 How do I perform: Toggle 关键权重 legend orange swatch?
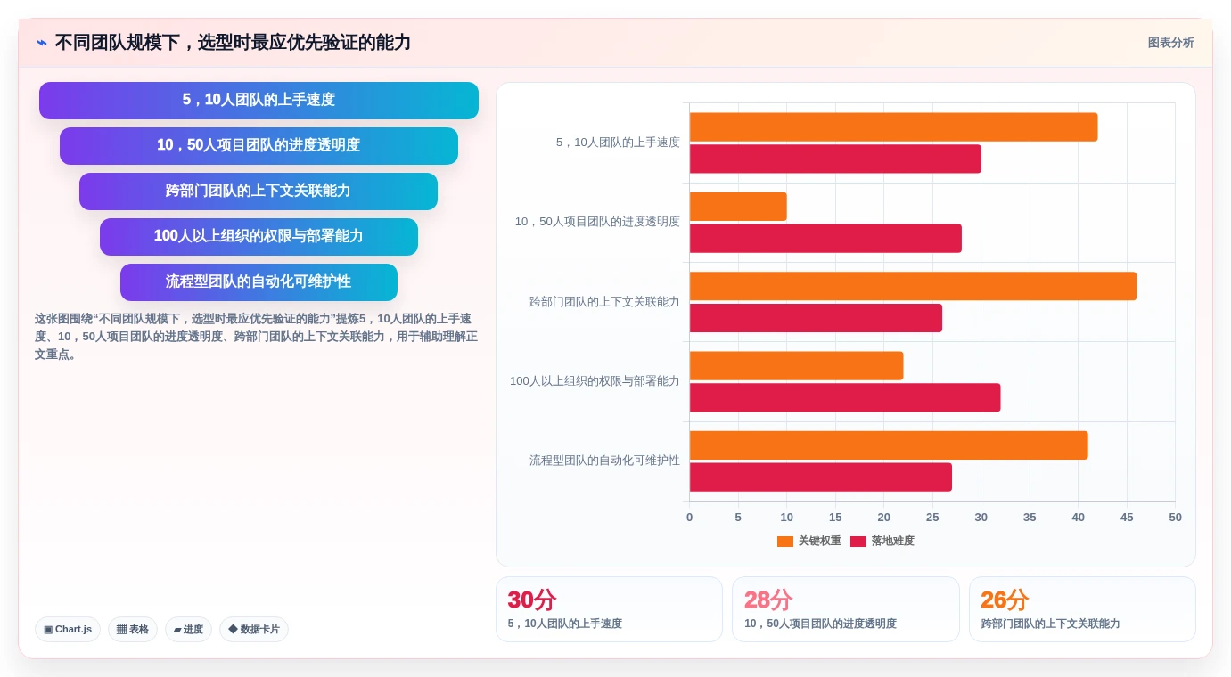785,542
